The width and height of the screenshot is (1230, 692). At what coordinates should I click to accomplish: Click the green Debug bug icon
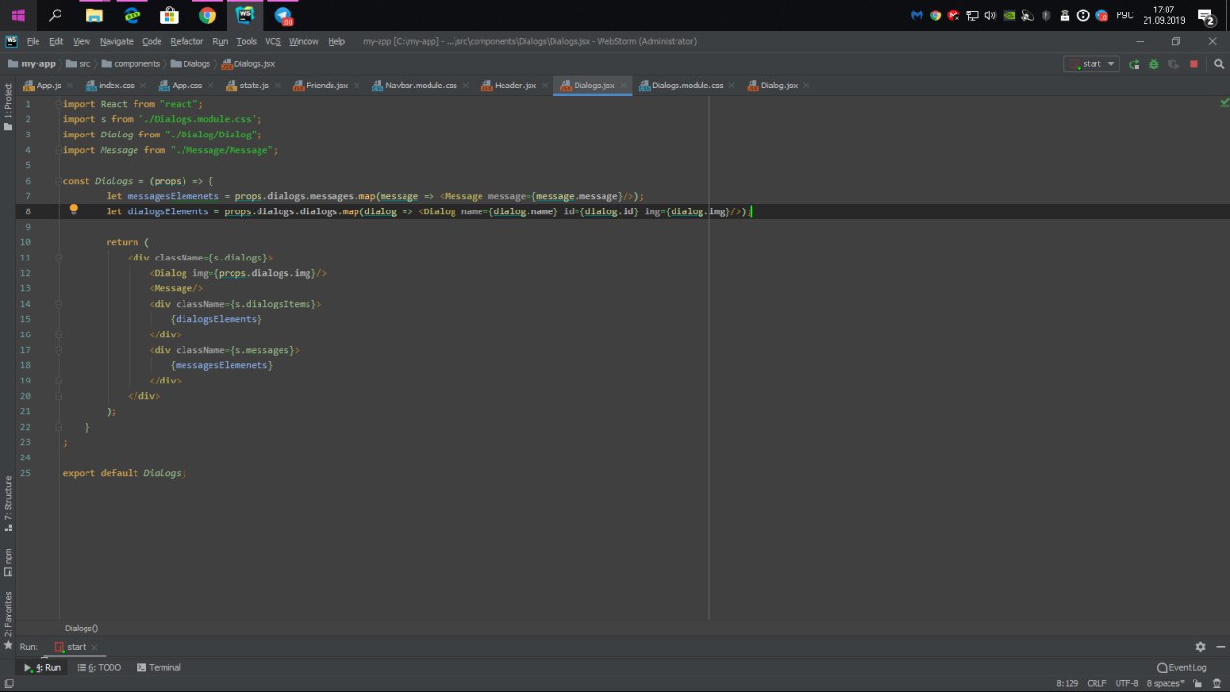1153,64
